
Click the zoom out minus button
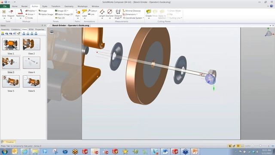(252, 146)
